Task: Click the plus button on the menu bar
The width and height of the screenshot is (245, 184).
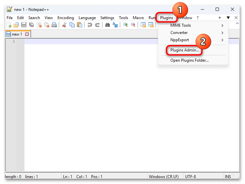Action: point(220,18)
